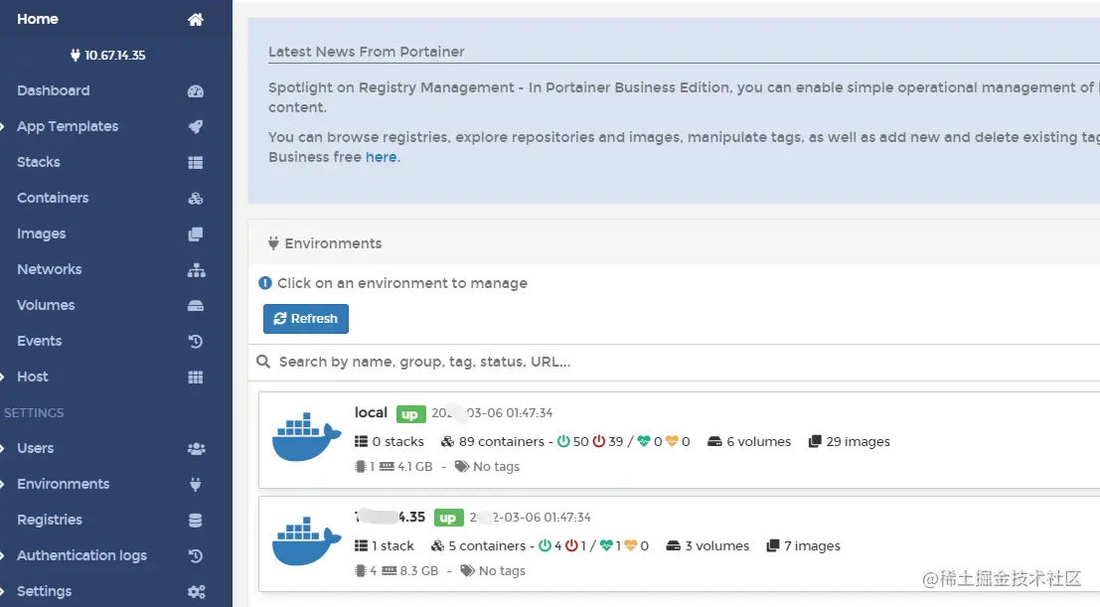Expand the Environments sidebar chevron

(x=2, y=485)
